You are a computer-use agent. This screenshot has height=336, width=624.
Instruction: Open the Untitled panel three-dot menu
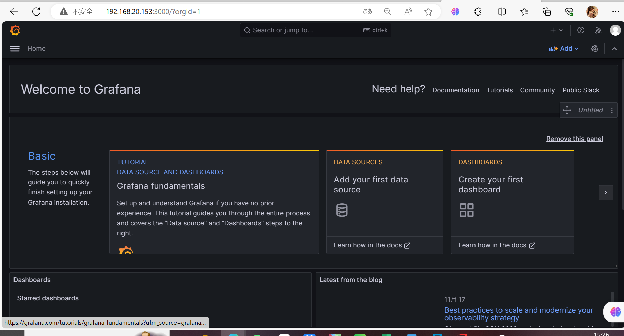pos(612,110)
